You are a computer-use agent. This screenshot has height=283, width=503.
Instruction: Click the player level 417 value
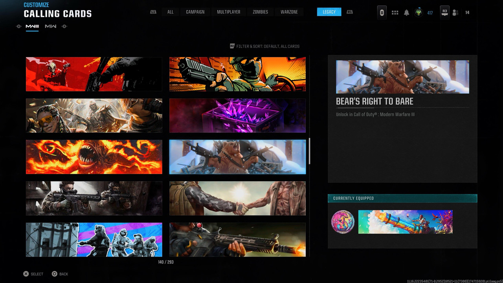(x=430, y=13)
